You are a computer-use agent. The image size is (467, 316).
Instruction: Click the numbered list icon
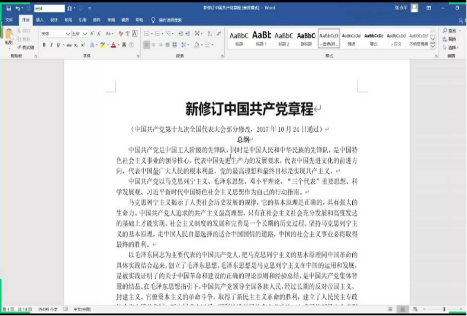click(158, 34)
